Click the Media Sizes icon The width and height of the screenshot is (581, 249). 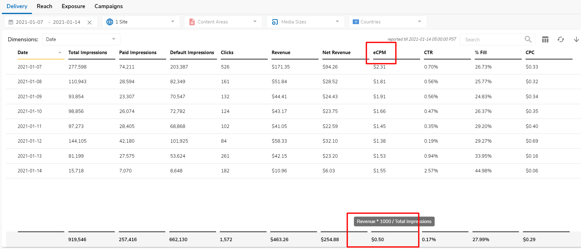tap(275, 22)
